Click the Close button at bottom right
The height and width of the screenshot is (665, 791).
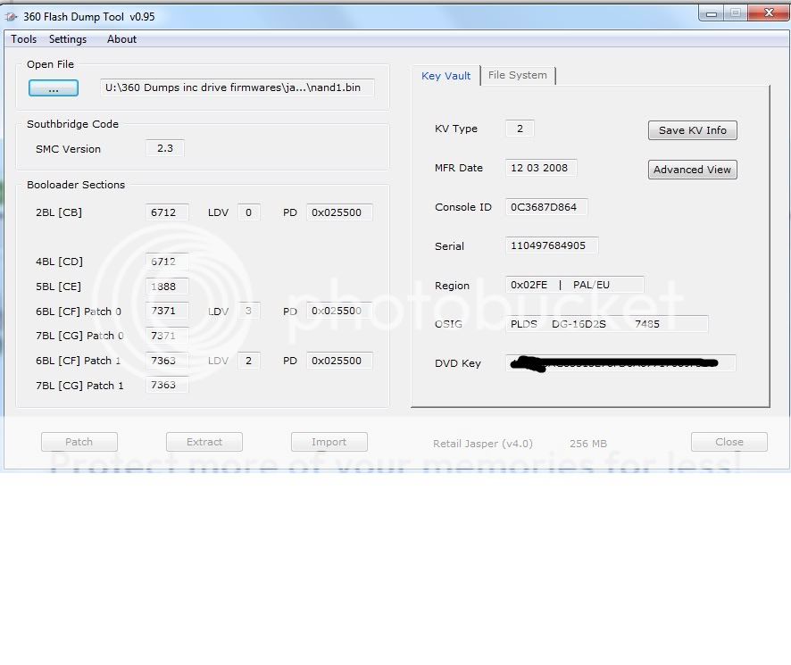point(729,442)
